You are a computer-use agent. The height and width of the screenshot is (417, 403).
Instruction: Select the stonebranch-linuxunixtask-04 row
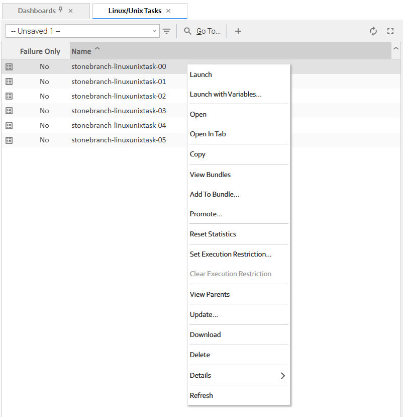[x=119, y=125]
